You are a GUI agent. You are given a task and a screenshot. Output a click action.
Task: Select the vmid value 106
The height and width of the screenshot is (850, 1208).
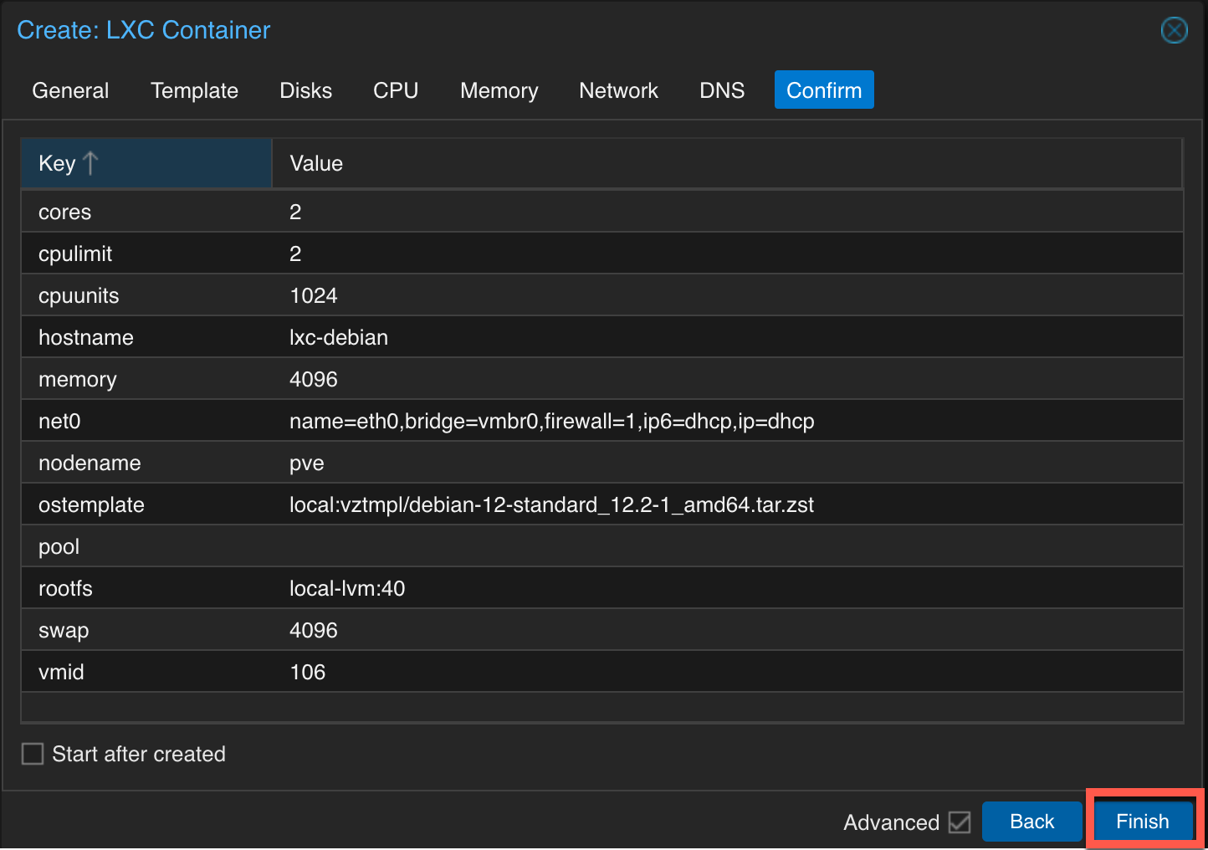click(308, 673)
